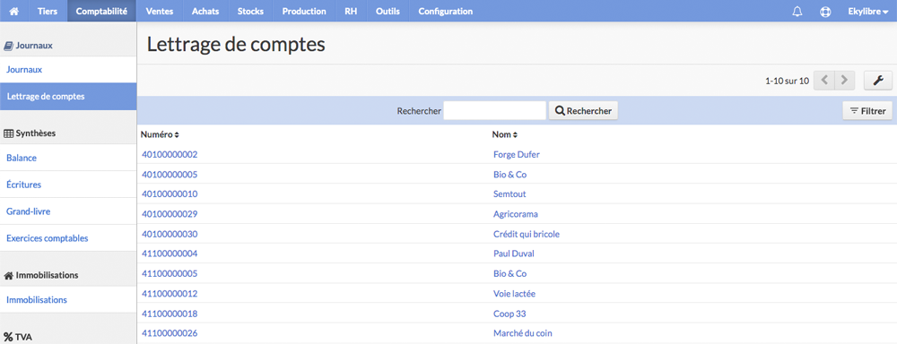The image size is (897, 344).
Task: Click the Rechercher search button
Action: (x=583, y=111)
